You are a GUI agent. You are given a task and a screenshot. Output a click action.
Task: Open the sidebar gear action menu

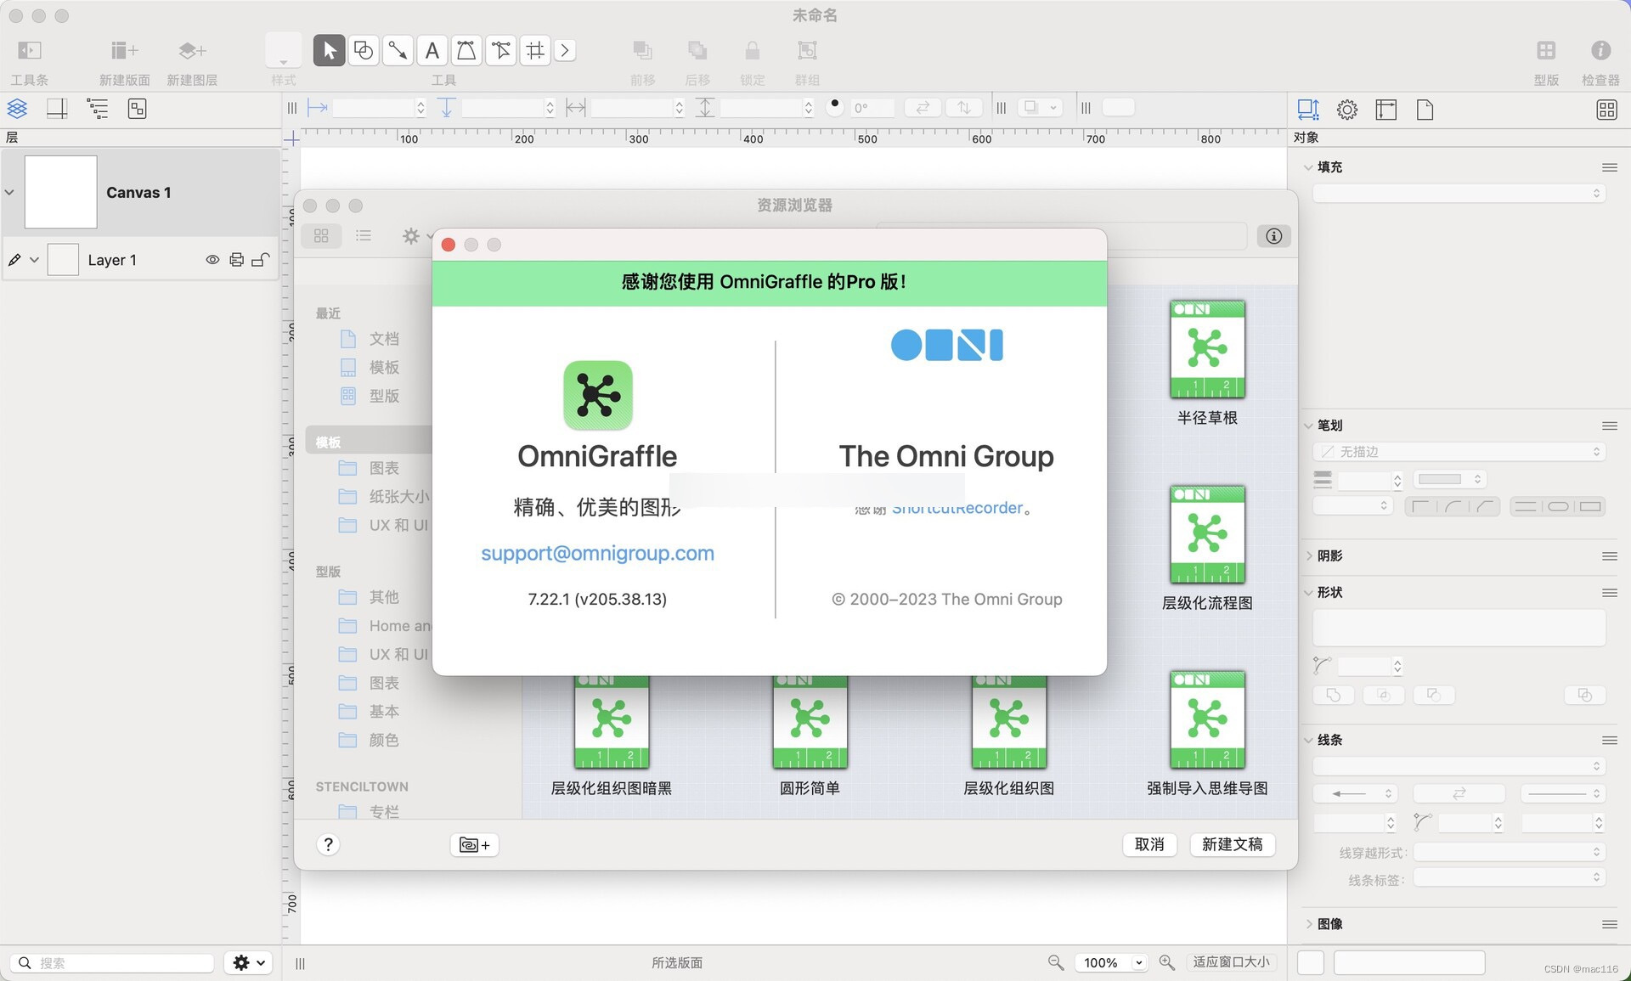click(248, 962)
